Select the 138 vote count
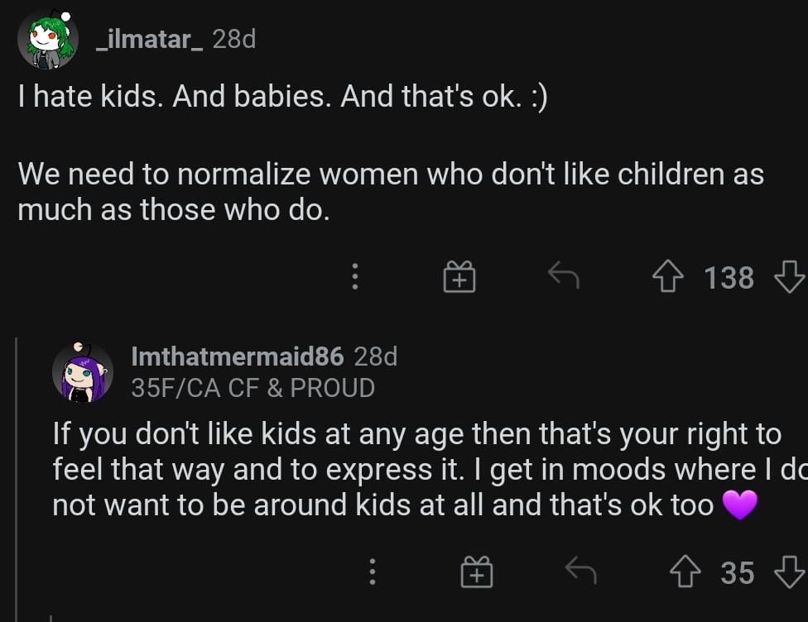The image size is (808, 622). point(729,278)
